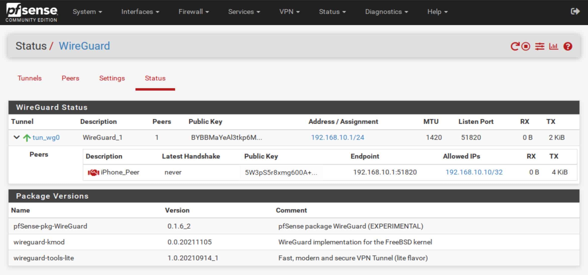
Task: Click the 192.168.10.1/24 address link
Action: 338,137
